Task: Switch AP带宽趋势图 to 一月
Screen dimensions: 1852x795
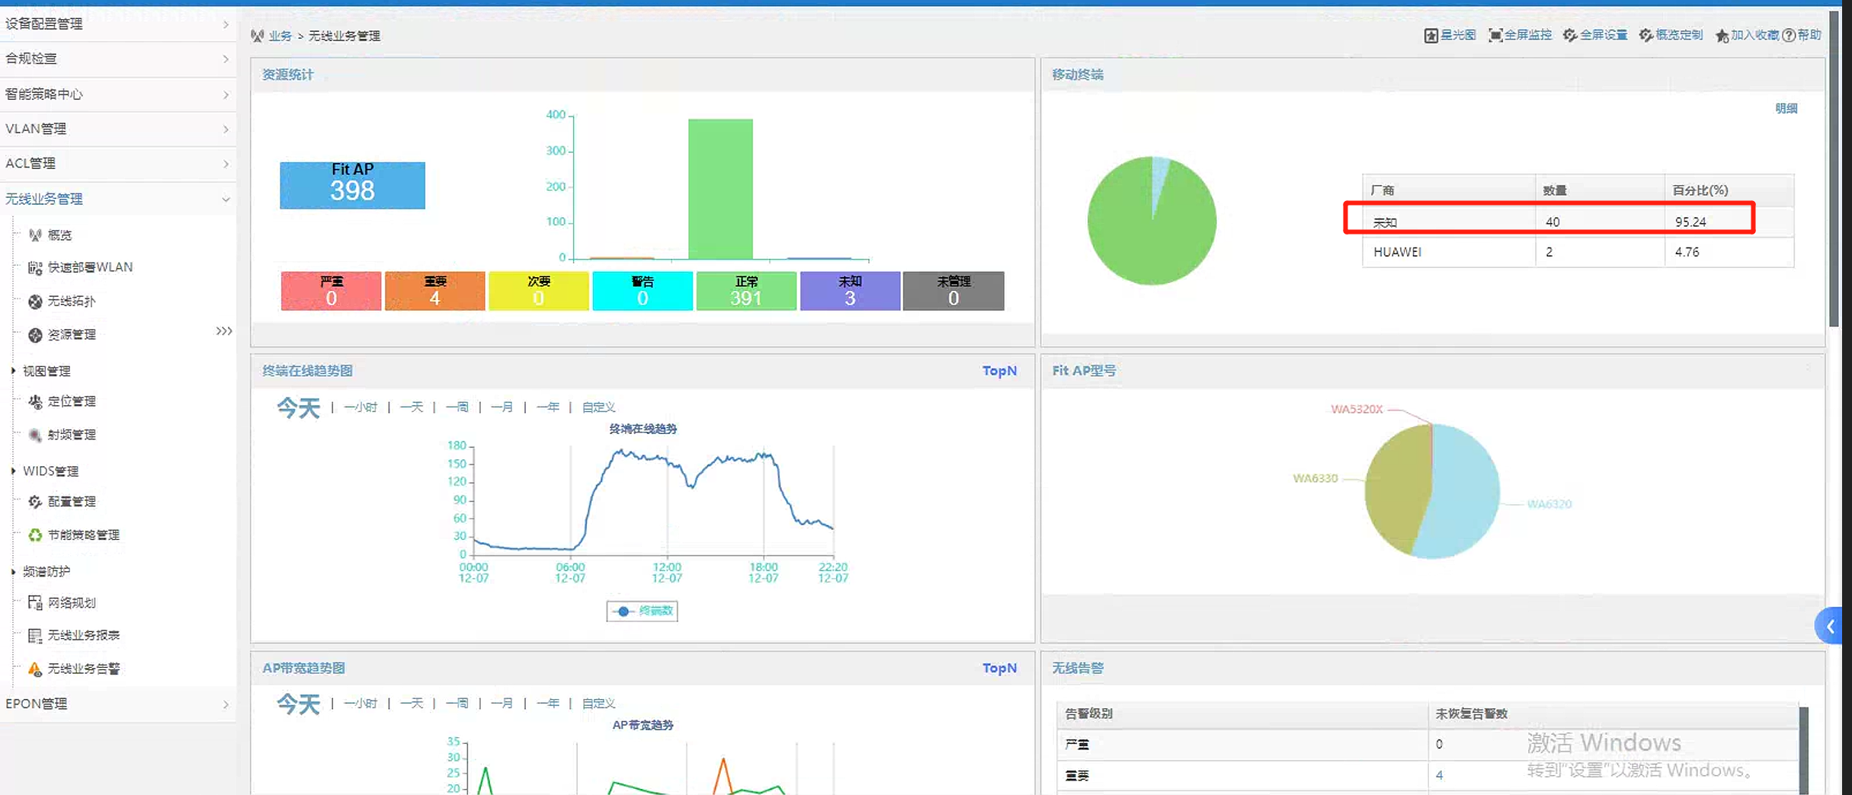Action: click(502, 704)
